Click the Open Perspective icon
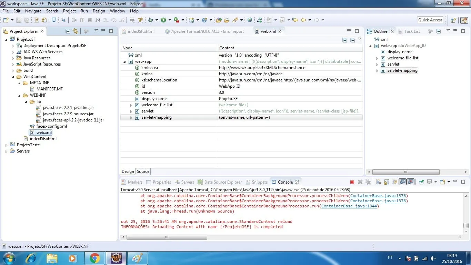Screen dimensions: 471x265 point(453,20)
